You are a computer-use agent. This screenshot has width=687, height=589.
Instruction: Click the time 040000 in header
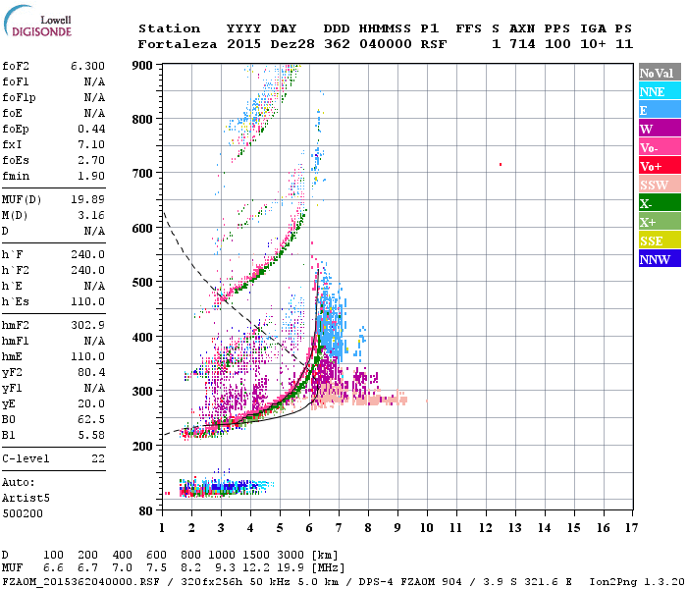tap(385, 45)
